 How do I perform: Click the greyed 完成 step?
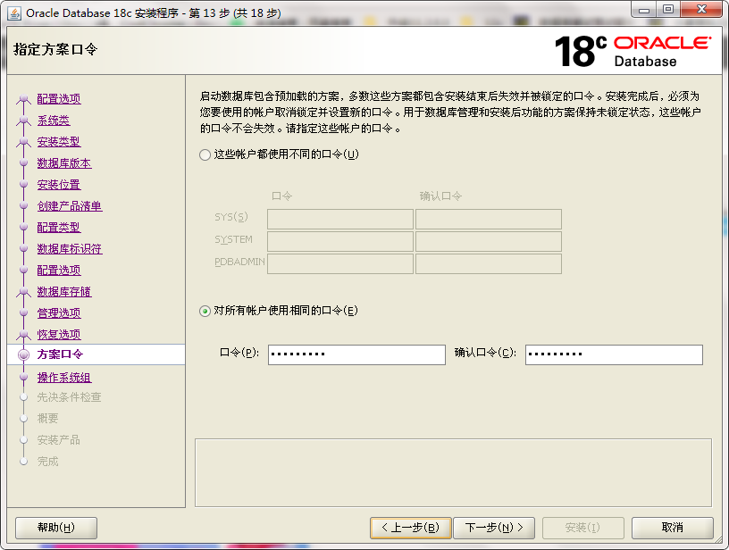[48, 462]
